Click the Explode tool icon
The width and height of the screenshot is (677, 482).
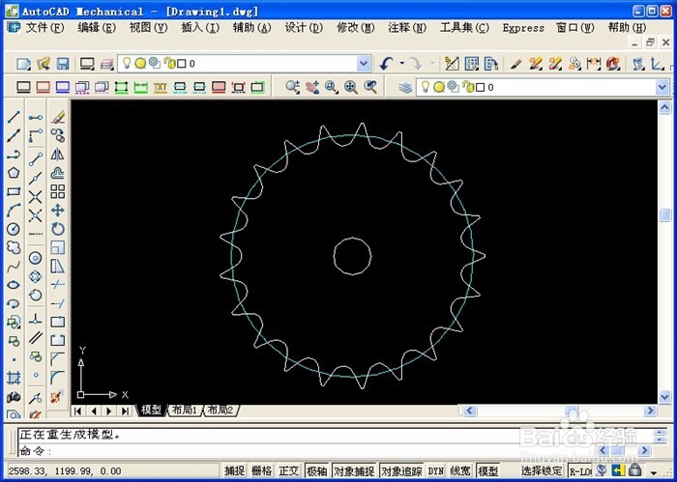tap(57, 396)
